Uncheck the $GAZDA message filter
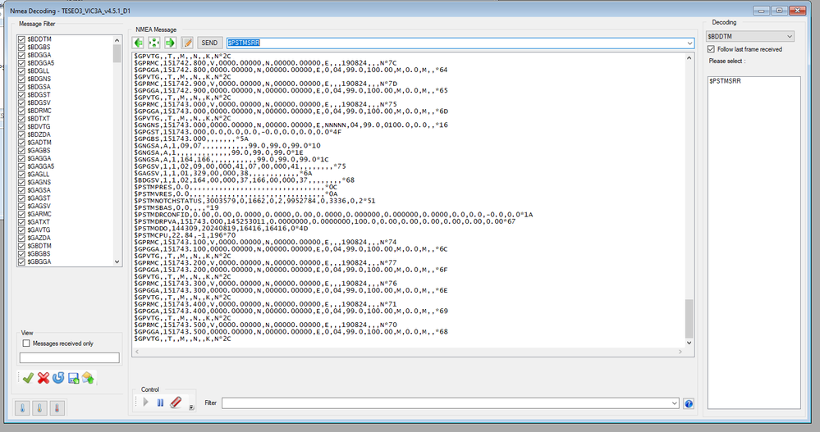Screen dimensions: 820x432 click(21, 238)
